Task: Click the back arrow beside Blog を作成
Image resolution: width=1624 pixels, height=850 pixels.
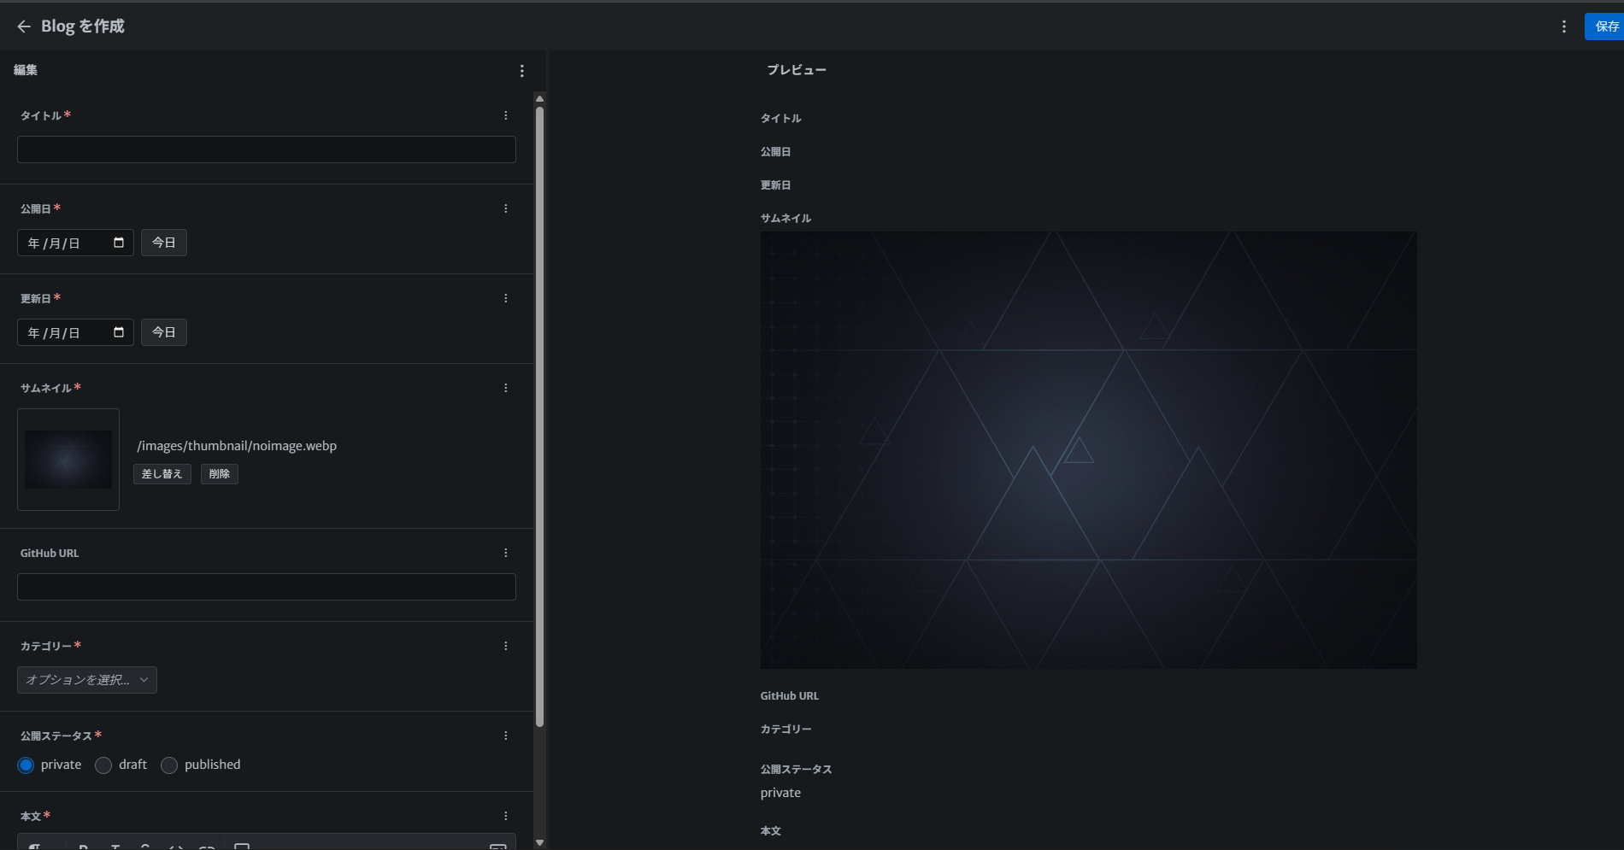Action: coord(23,26)
